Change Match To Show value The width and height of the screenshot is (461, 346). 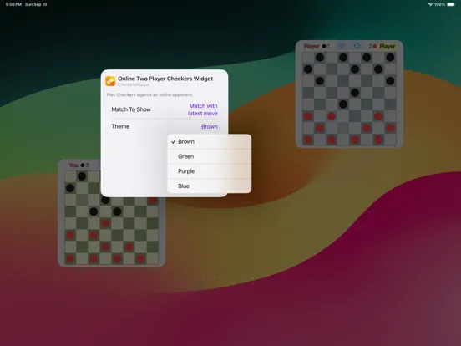(x=203, y=109)
